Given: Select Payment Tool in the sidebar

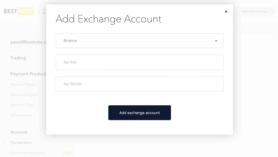Looking at the screenshot, I should pos(22,105).
